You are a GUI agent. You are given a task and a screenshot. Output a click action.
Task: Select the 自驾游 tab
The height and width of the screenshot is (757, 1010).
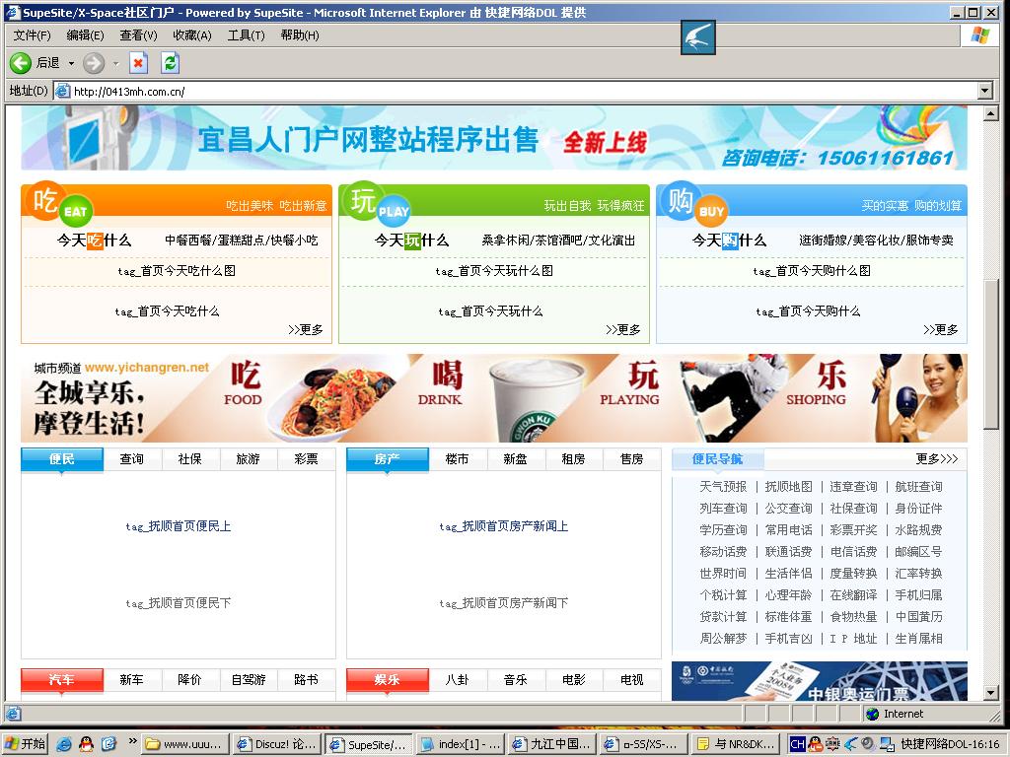coord(248,680)
